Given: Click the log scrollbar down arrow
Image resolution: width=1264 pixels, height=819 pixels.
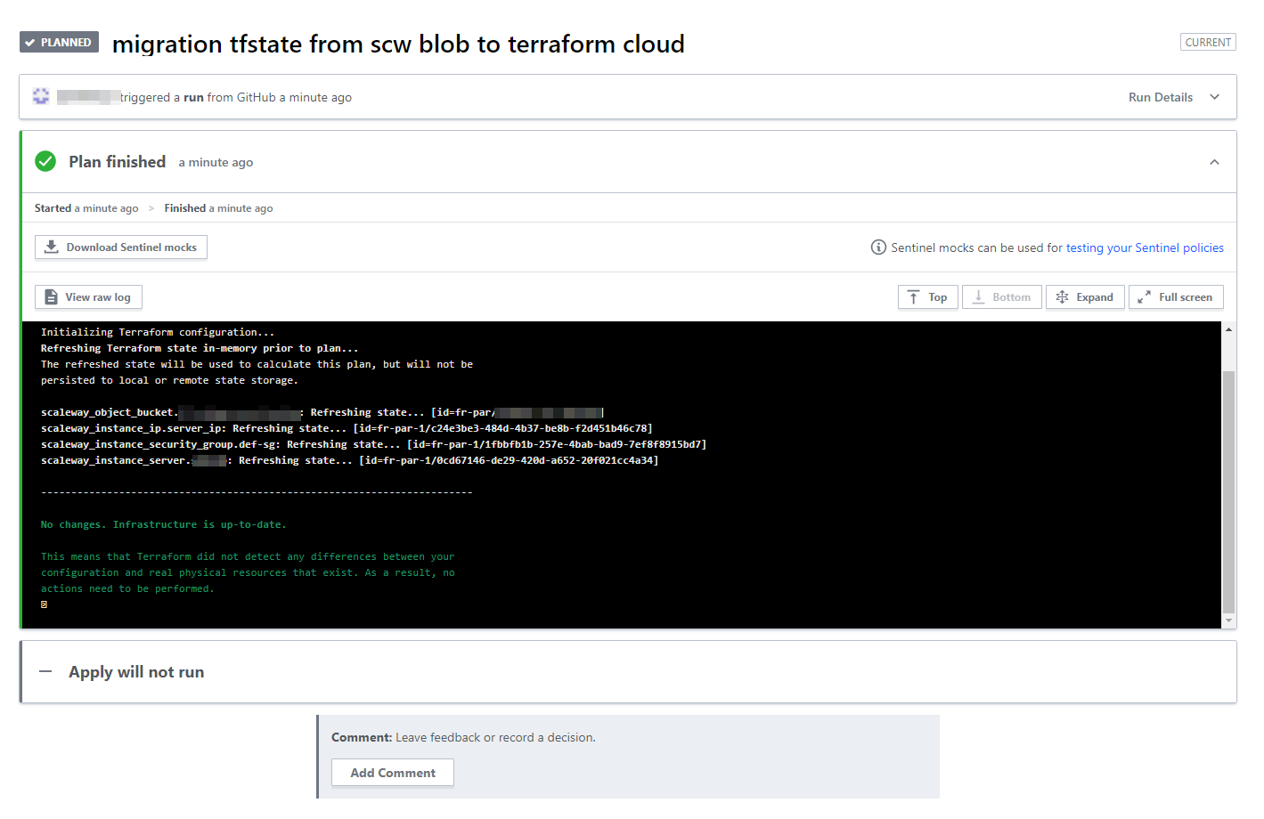Looking at the screenshot, I should tap(1228, 620).
